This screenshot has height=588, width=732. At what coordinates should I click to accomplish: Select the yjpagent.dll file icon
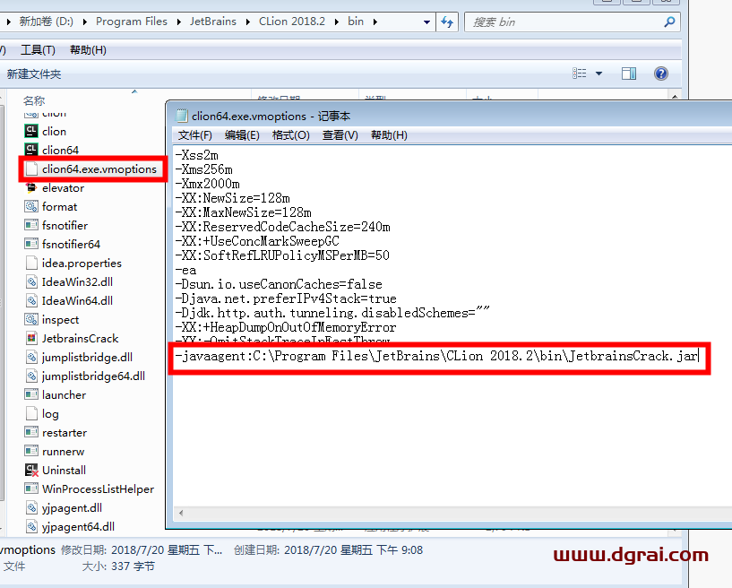pyautogui.click(x=31, y=507)
